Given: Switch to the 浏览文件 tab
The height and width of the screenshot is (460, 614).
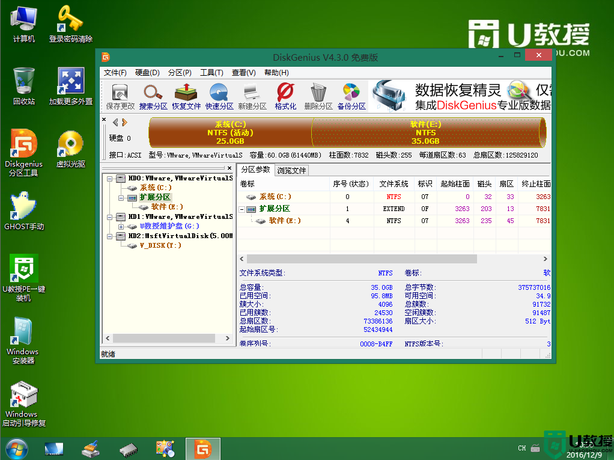Looking at the screenshot, I should 291,171.
